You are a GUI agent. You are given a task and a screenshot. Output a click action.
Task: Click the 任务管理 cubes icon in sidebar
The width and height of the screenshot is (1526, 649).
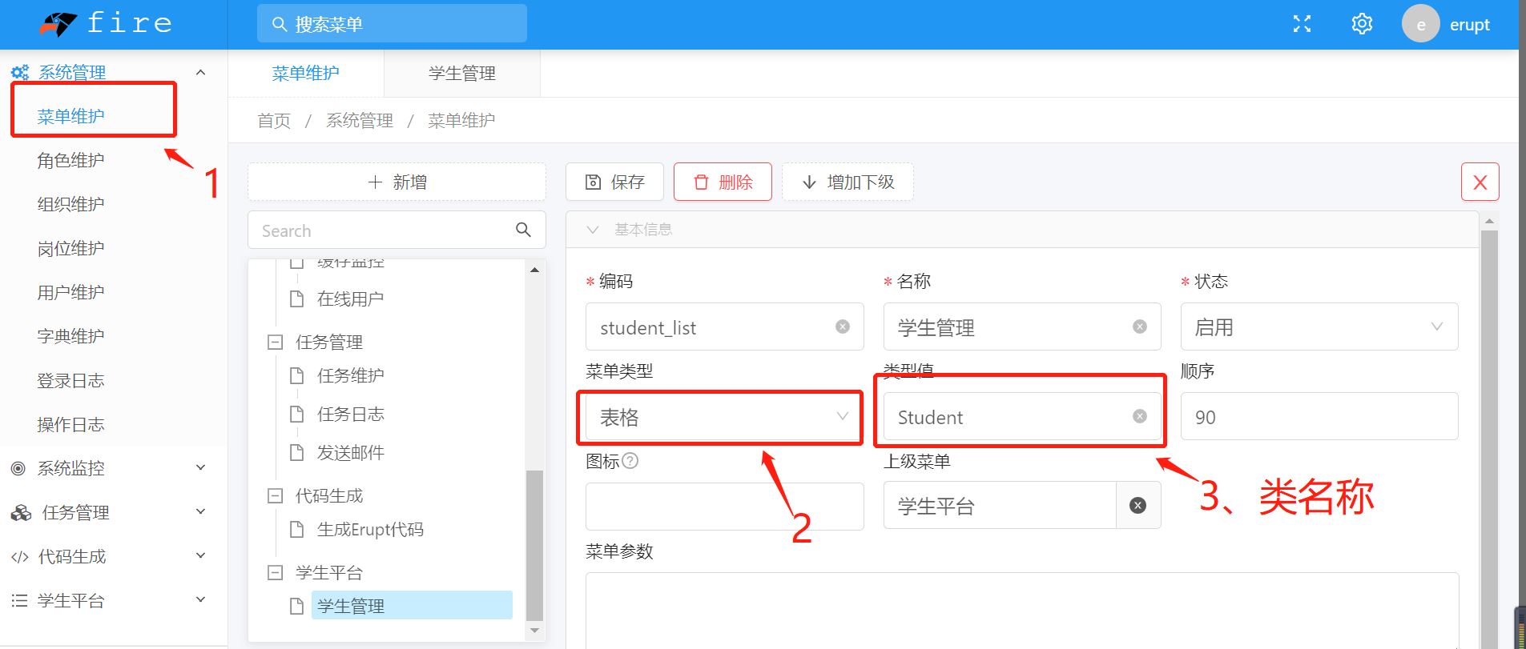tap(21, 512)
